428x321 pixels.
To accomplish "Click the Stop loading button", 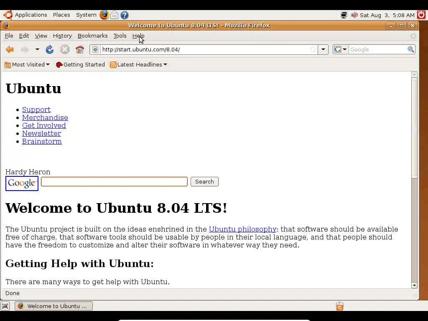I will pos(65,50).
